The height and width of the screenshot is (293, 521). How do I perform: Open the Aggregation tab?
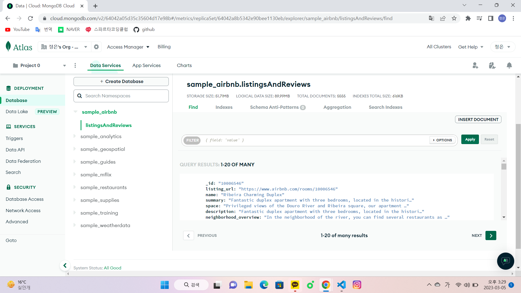pos(337,107)
